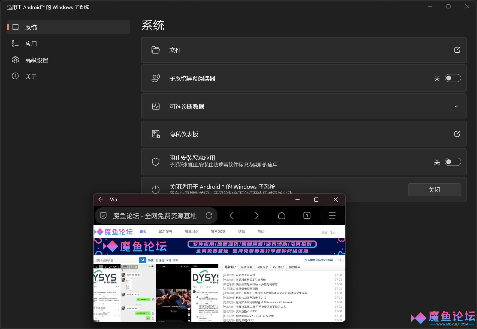This screenshot has height=329, width=477.
Task: Click the power icon for shutting down subsystem
Action: [156, 190]
